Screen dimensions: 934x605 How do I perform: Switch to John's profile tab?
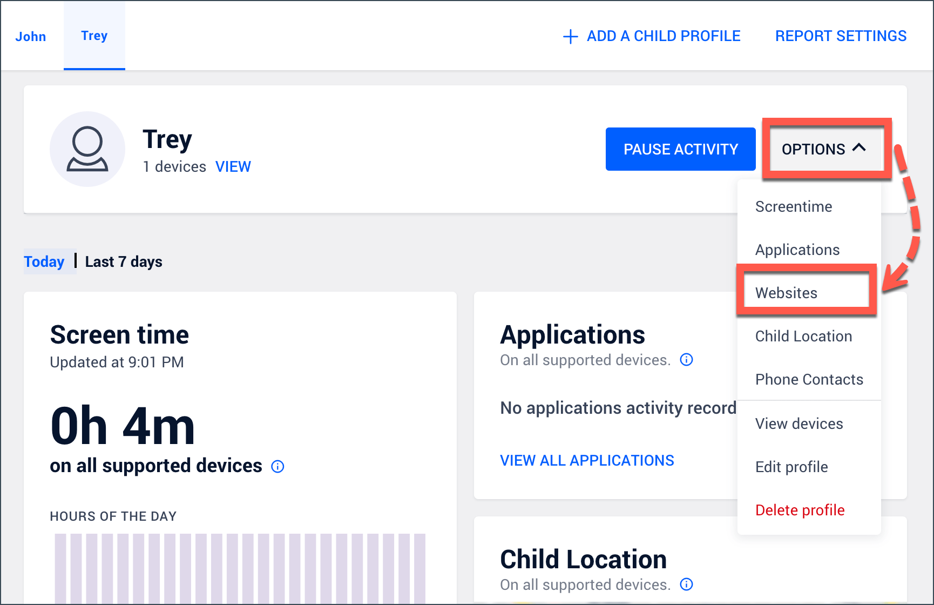pyautogui.click(x=31, y=37)
